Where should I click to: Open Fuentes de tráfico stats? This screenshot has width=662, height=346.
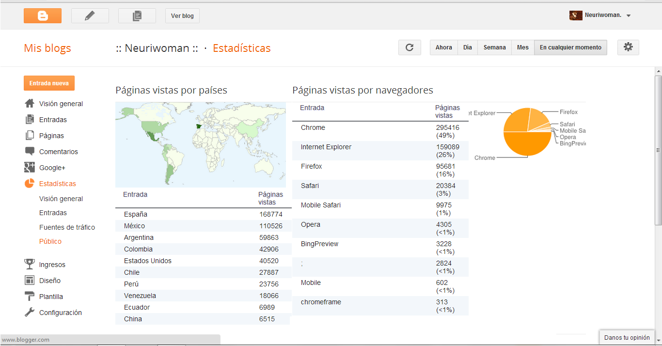pos(67,227)
